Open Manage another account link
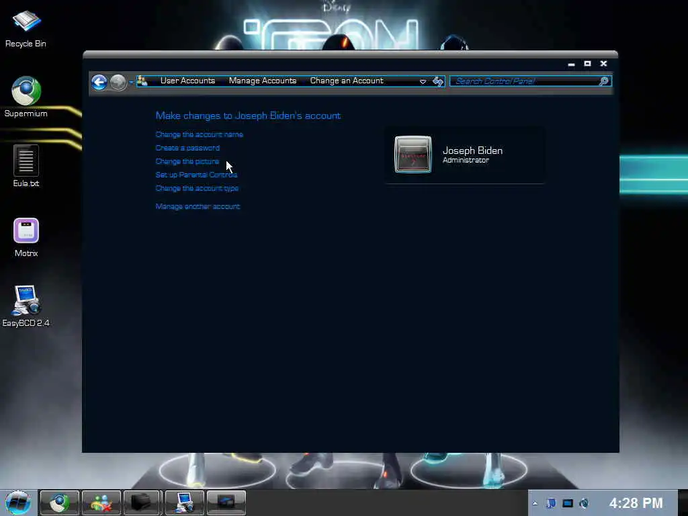The image size is (688, 516). pos(198,206)
